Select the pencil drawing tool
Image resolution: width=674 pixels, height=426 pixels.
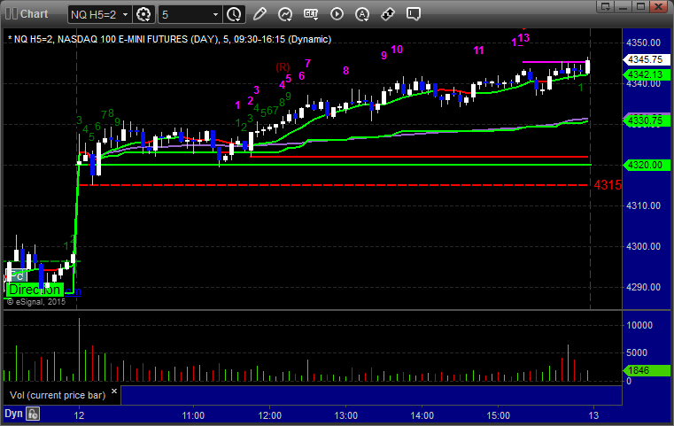pos(260,14)
